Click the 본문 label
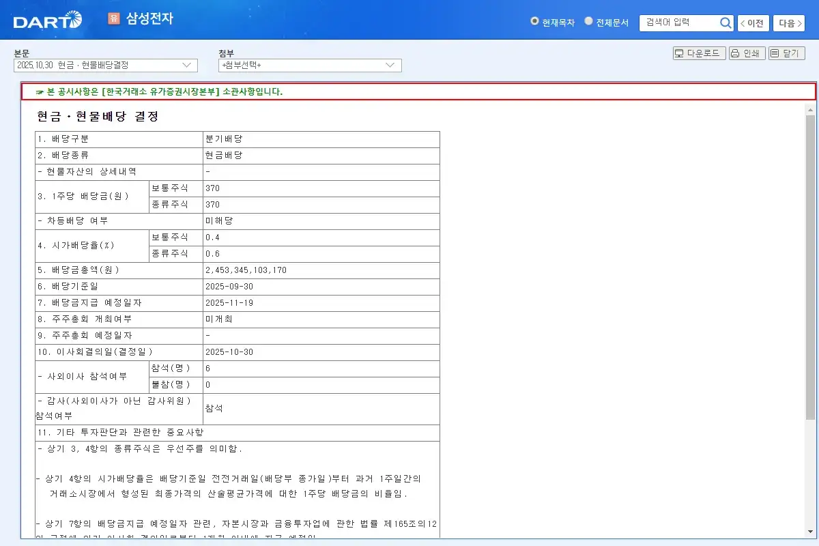The width and height of the screenshot is (819, 546). pyautogui.click(x=22, y=53)
